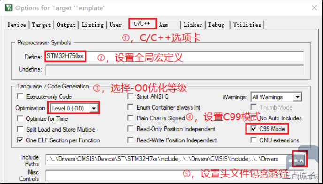Toggle Read-Write Position Independent checkbox
The height and width of the screenshot is (184, 323).
pos(131,140)
